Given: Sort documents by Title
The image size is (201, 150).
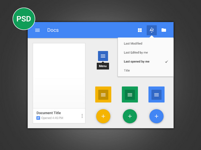Looking at the screenshot, I should (x=146, y=70).
